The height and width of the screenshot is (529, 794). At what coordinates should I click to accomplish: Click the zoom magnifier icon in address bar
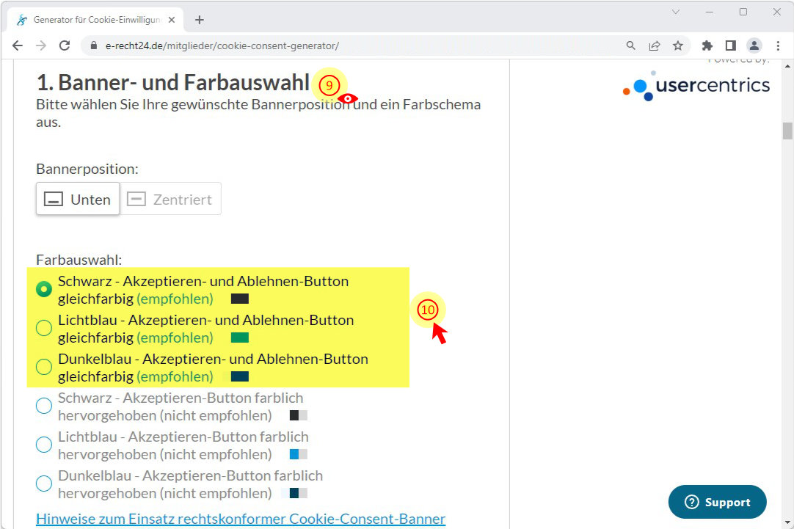[631, 45]
